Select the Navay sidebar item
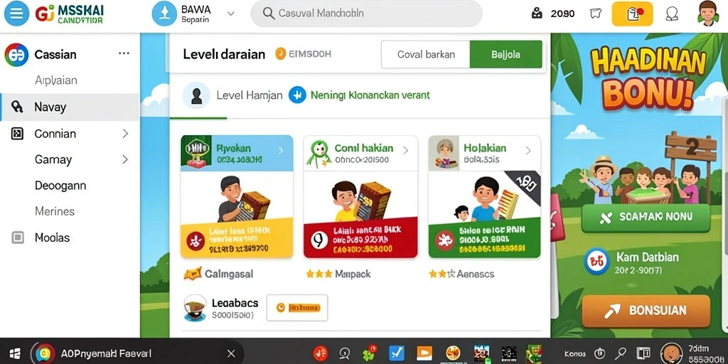Screen dimensions: 728x364 (70, 107)
